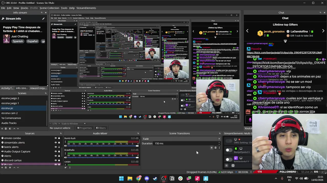Move scene up in Scenes toolbar
Screen dimensions: 327x183
14,129
